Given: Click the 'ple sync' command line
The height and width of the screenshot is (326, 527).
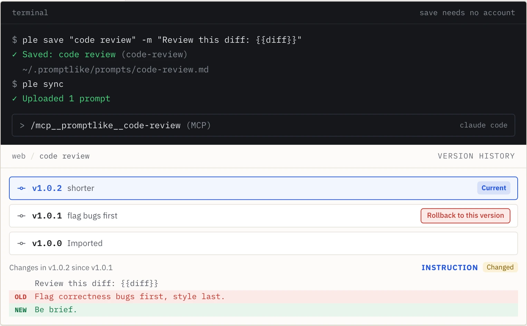Looking at the screenshot, I should (38, 84).
